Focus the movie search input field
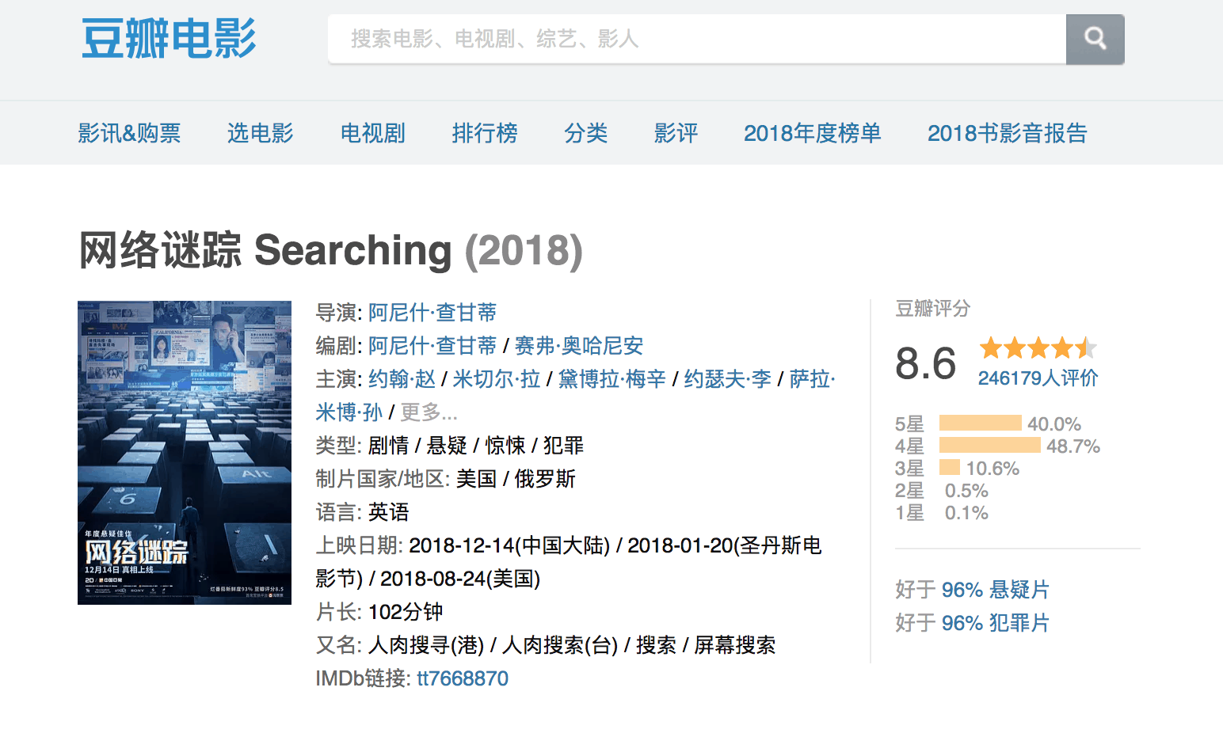This screenshot has height=733, width=1223. coord(697,39)
